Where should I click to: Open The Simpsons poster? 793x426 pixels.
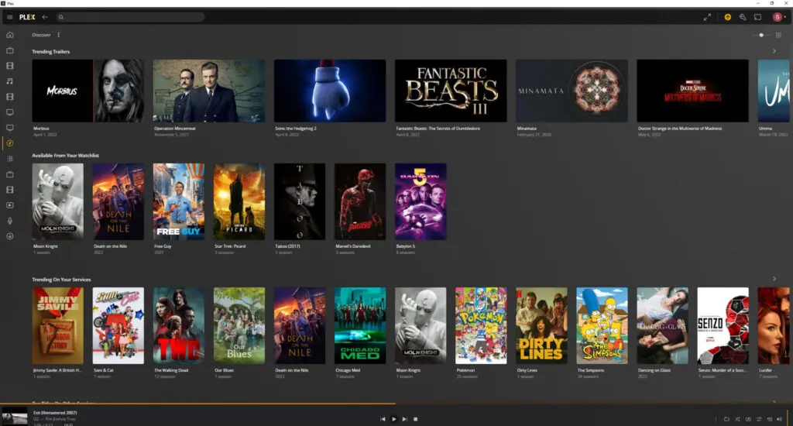coord(602,325)
